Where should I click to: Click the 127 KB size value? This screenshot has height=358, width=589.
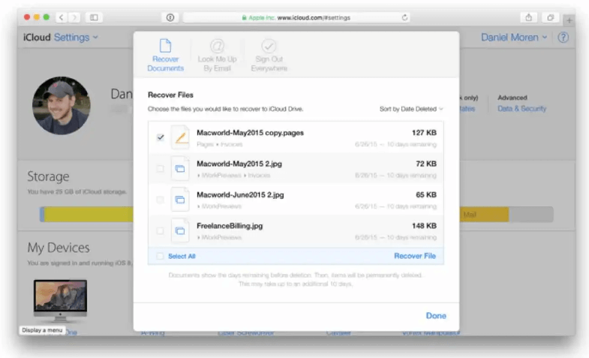[x=424, y=133]
